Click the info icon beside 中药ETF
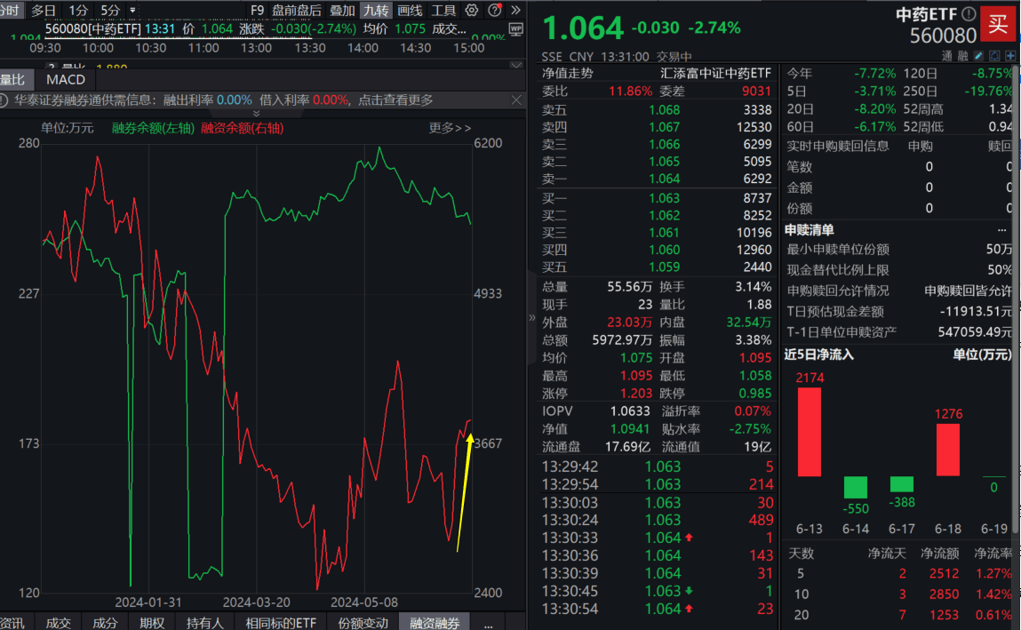Image resolution: width=1021 pixels, height=630 pixels. (969, 13)
